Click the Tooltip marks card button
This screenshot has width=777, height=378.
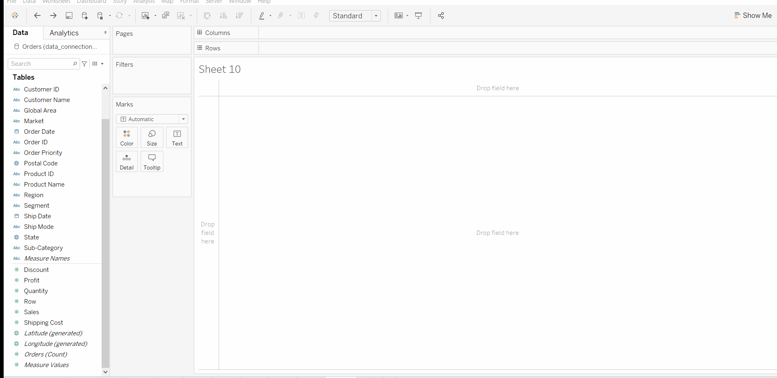[x=152, y=162]
